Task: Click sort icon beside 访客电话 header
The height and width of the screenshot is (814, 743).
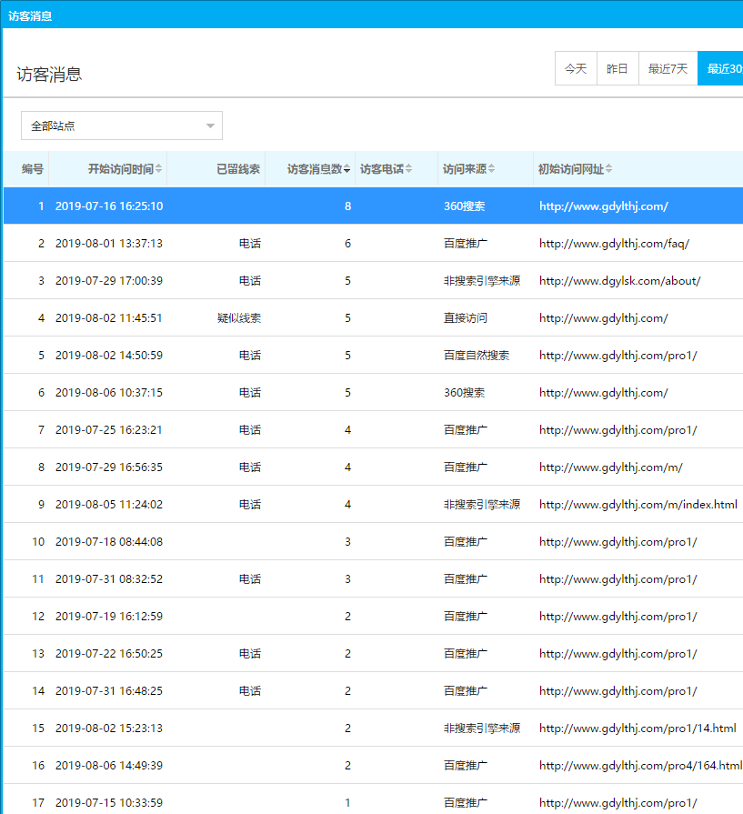Action: pyautogui.click(x=408, y=169)
